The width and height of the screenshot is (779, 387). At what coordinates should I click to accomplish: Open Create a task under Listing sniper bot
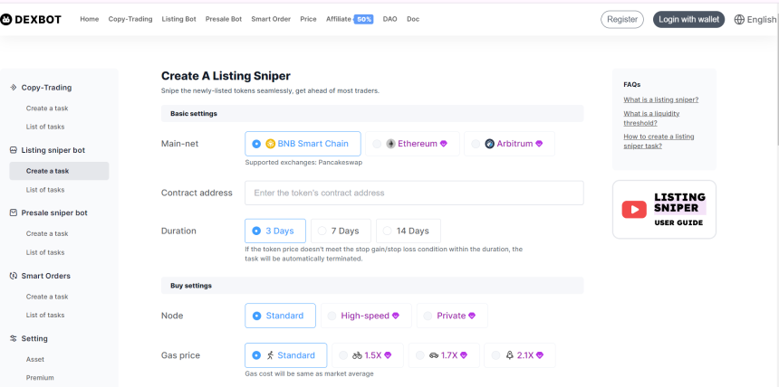(59, 171)
